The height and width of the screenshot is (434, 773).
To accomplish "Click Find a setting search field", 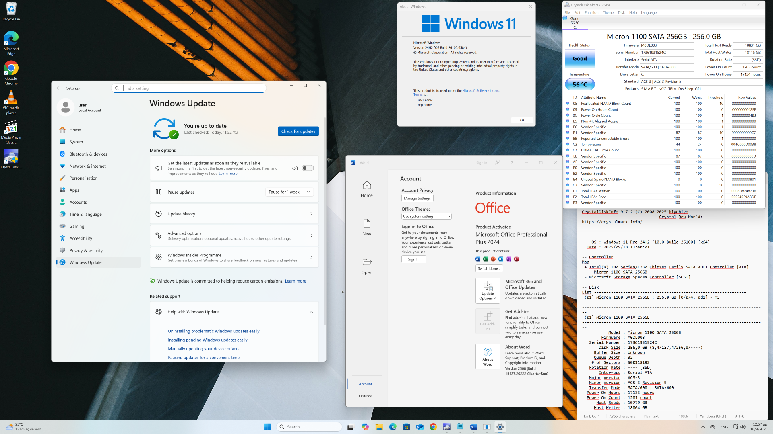I will point(189,88).
